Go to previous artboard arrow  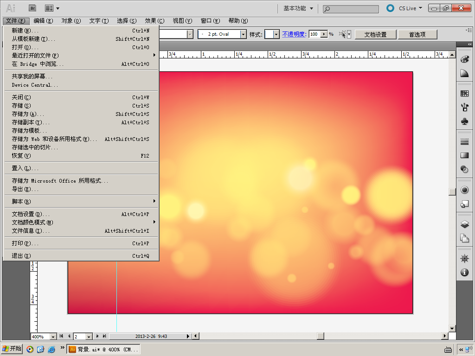[69, 336]
